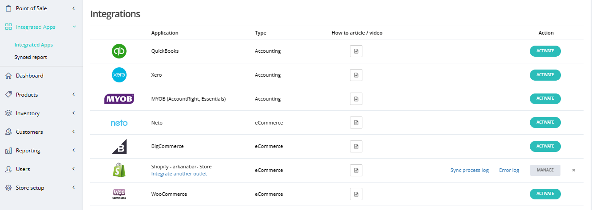Open the QuickBooks how-to article icon

tap(356, 51)
